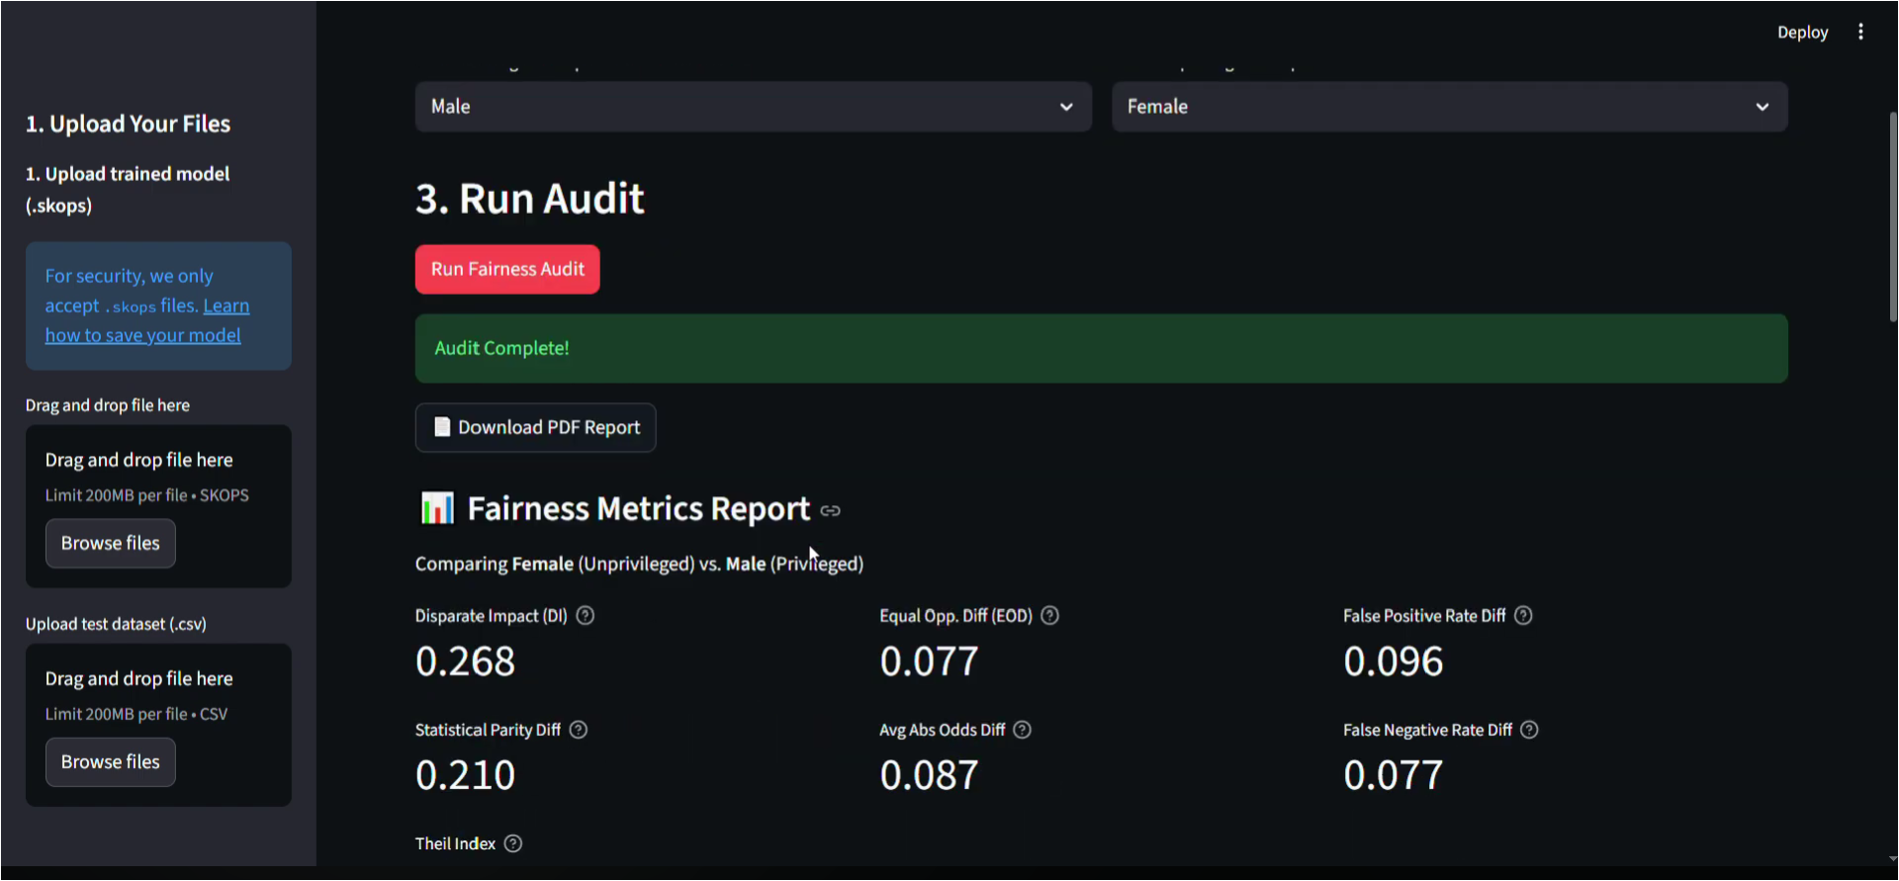Download the PDF report
The height and width of the screenshot is (881, 1899).
coord(535,428)
